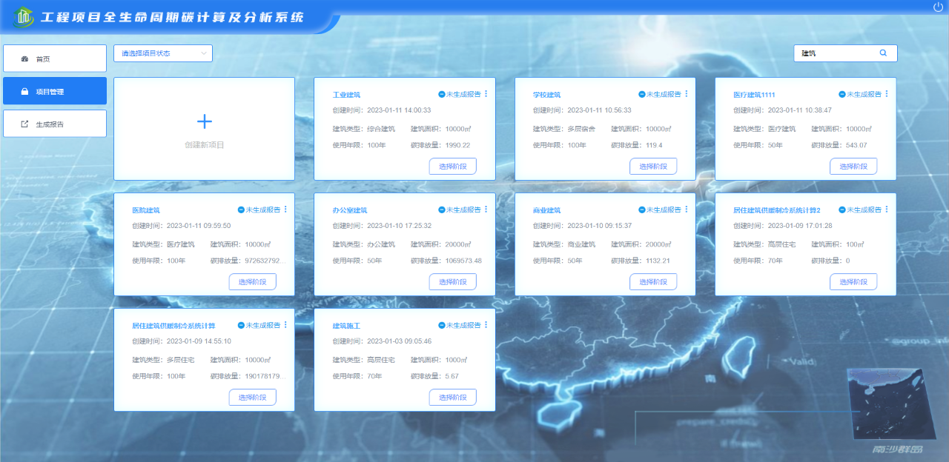The image size is (949, 462).
Task: Open three-dot menu on 医疗建筑1111 card
Action: [887, 94]
